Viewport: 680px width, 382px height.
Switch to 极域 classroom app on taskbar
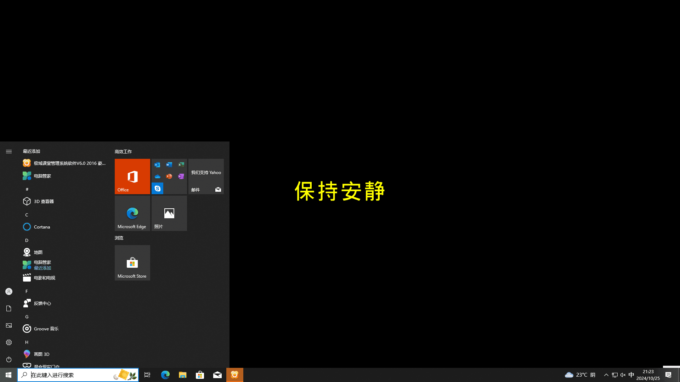point(234,375)
